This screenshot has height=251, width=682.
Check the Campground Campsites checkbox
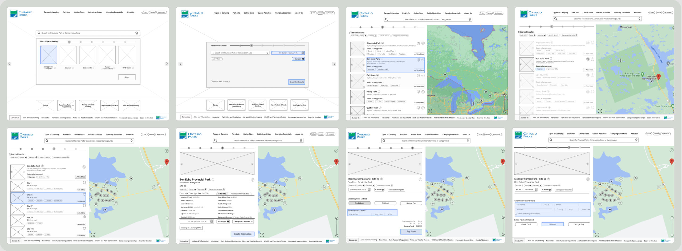55,68
